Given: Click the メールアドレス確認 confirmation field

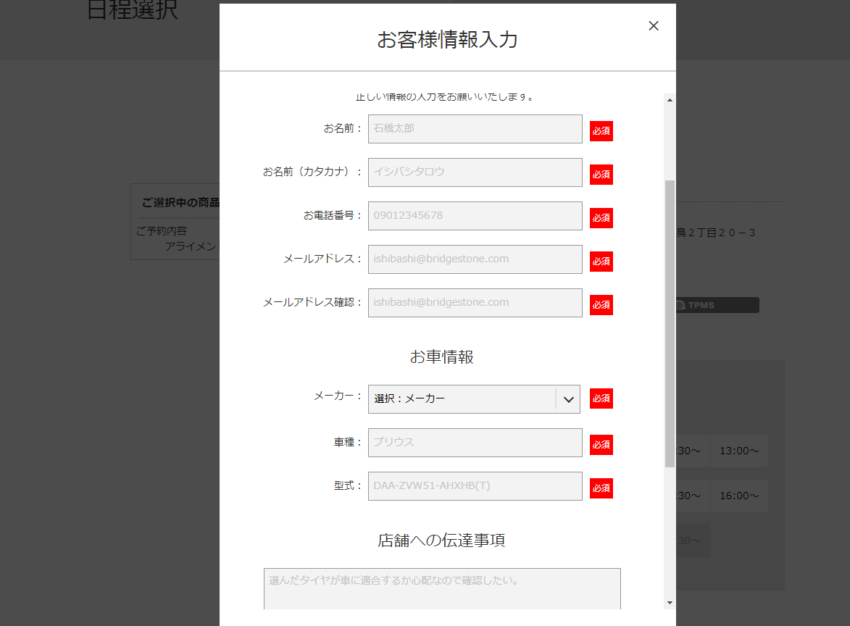Looking at the screenshot, I should (x=475, y=303).
